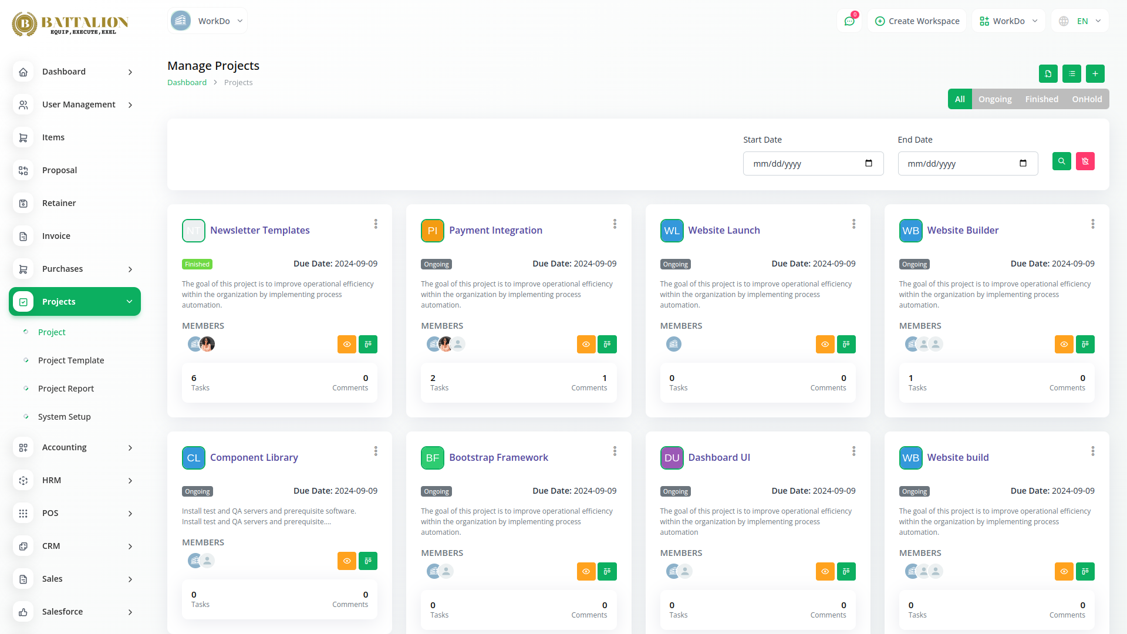The image size is (1127, 634).
Task: Click the orange PI Payment Integration avatar
Action: tap(432, 231)
